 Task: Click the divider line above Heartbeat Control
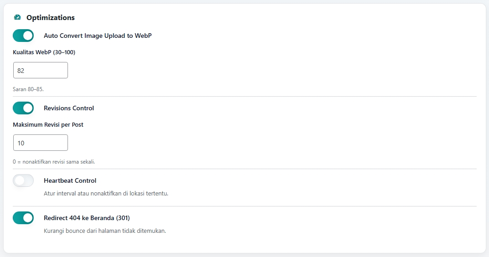tap(244, 169)
